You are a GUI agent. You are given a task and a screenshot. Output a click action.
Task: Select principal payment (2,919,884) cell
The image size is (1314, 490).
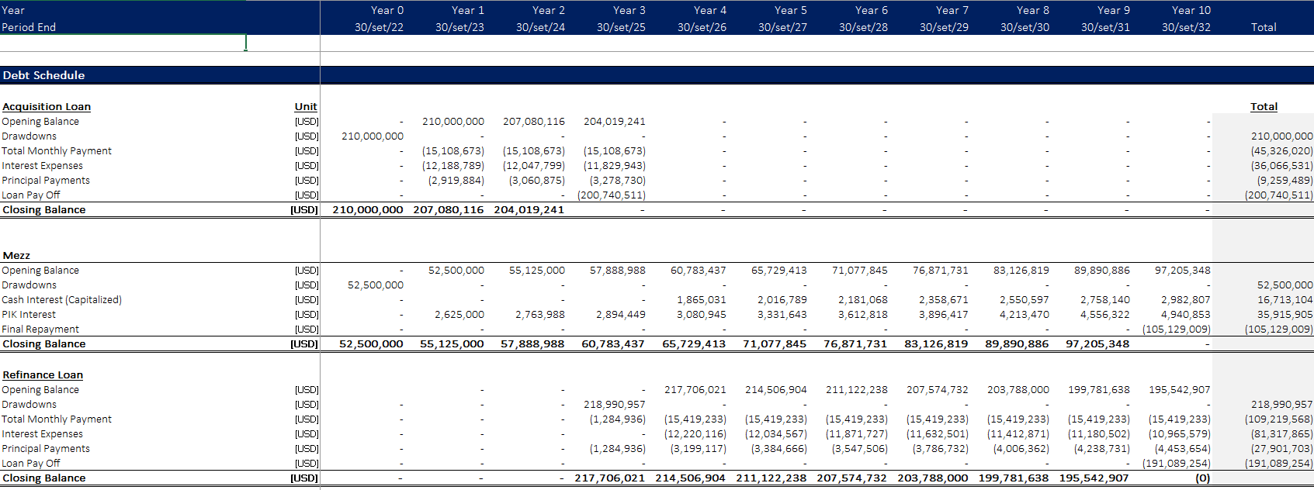[456, 181]
